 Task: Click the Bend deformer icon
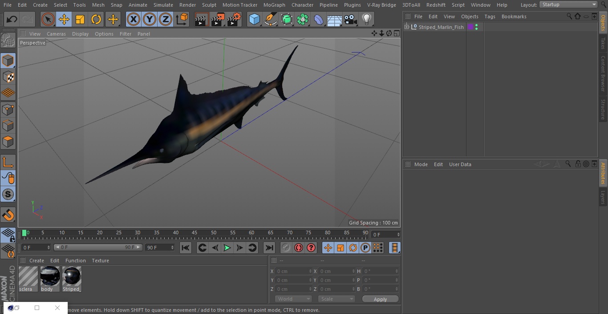coord(319,19)
